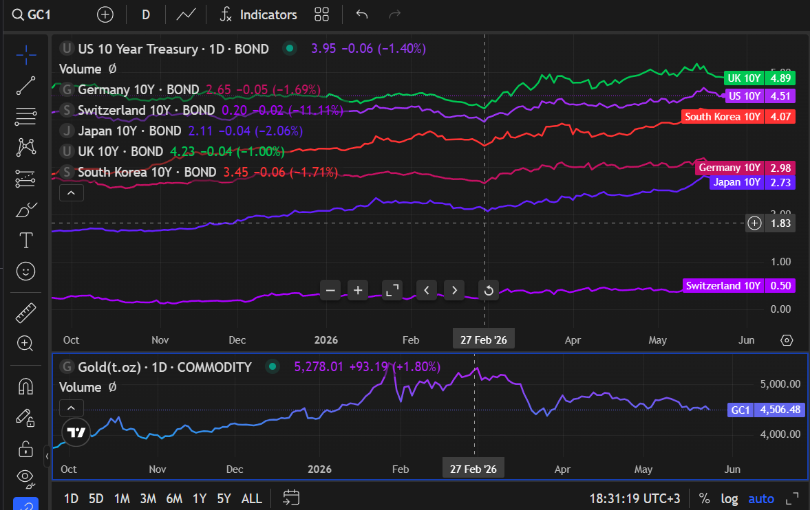This screenshot has height=510, width=810.
Task: Select the zoom in magnifier tool
Action: click(x=26, y=344)
